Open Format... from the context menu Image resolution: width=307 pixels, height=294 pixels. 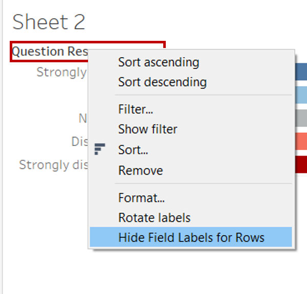[141, 198]
